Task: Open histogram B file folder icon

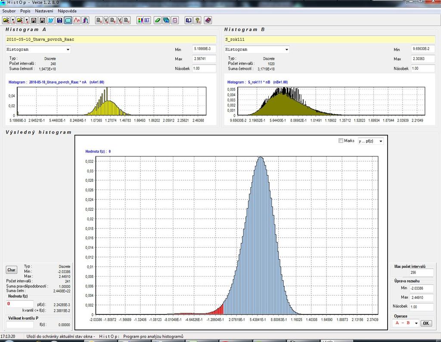Action: [x=20, y=20]
